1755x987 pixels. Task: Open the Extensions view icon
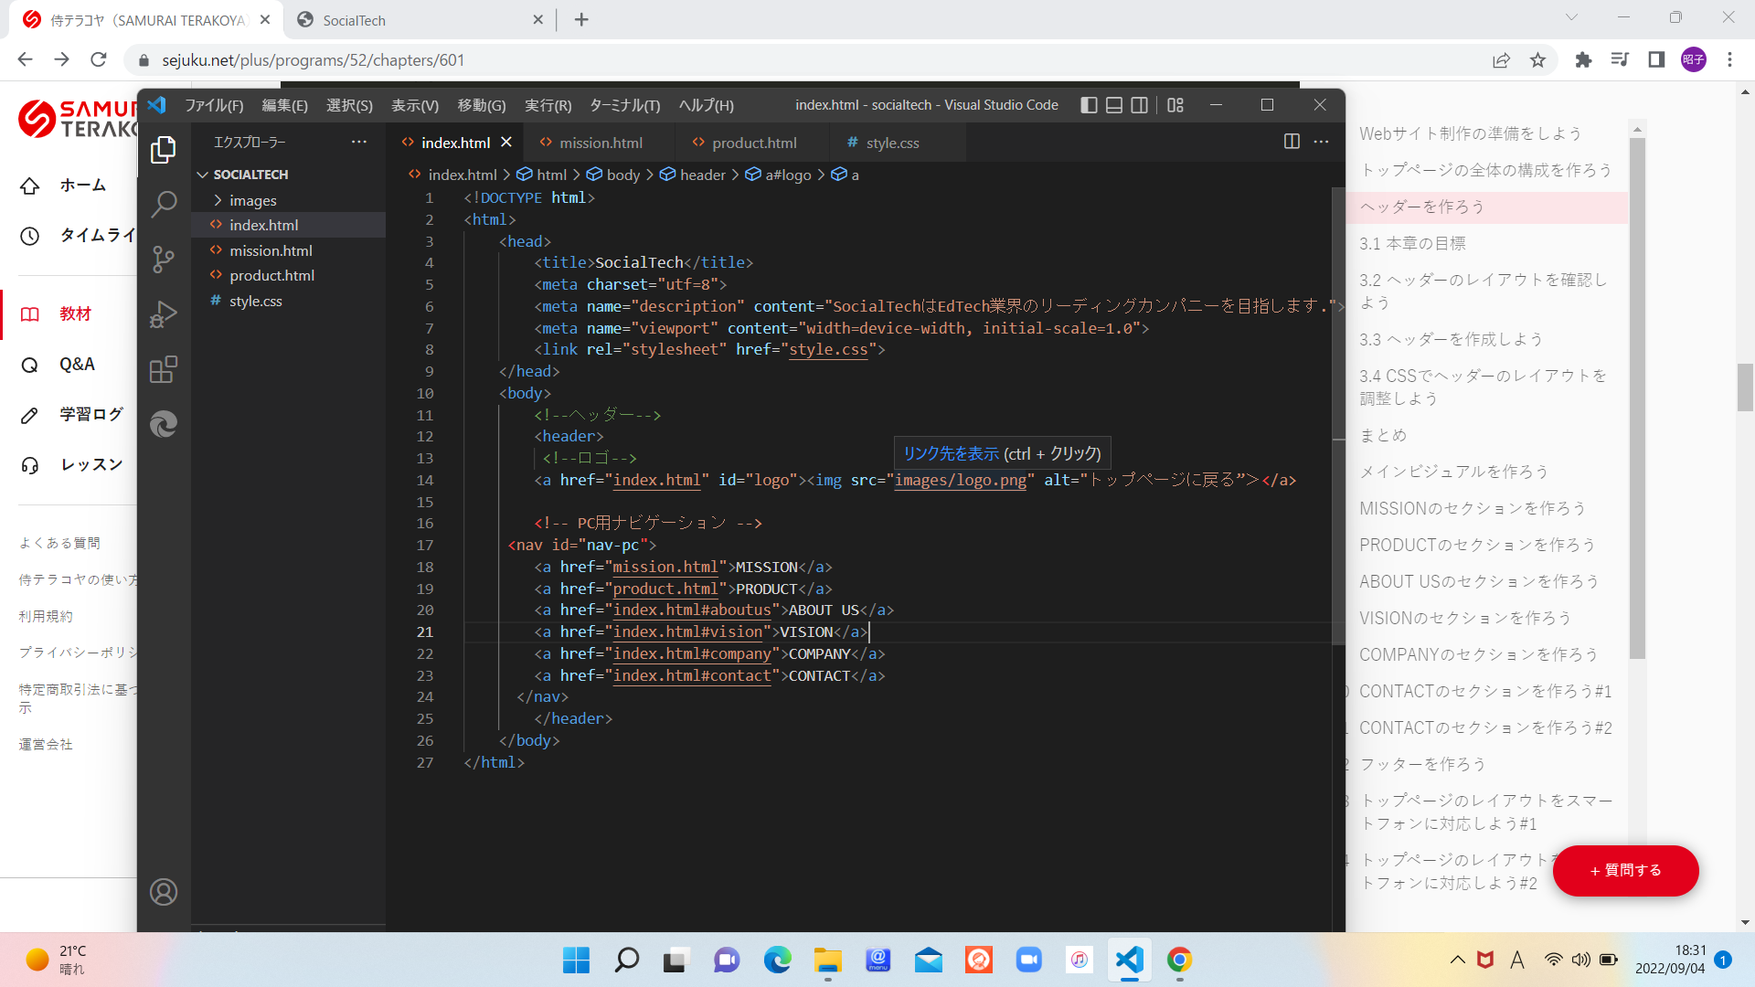tap(164, 369)
